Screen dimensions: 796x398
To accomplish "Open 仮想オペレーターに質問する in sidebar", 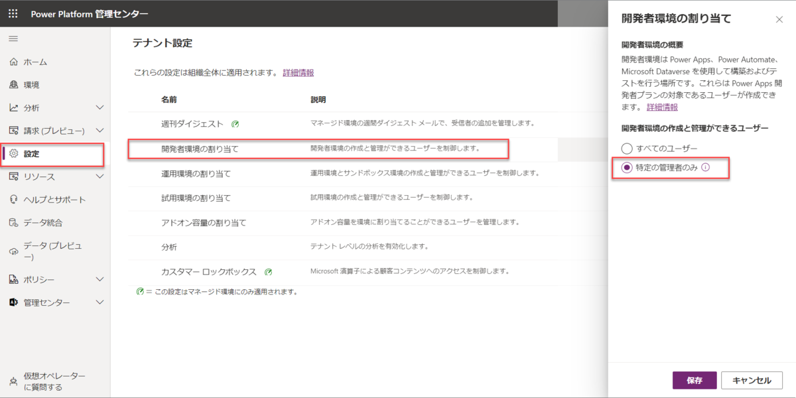I will tap(55, 381).
